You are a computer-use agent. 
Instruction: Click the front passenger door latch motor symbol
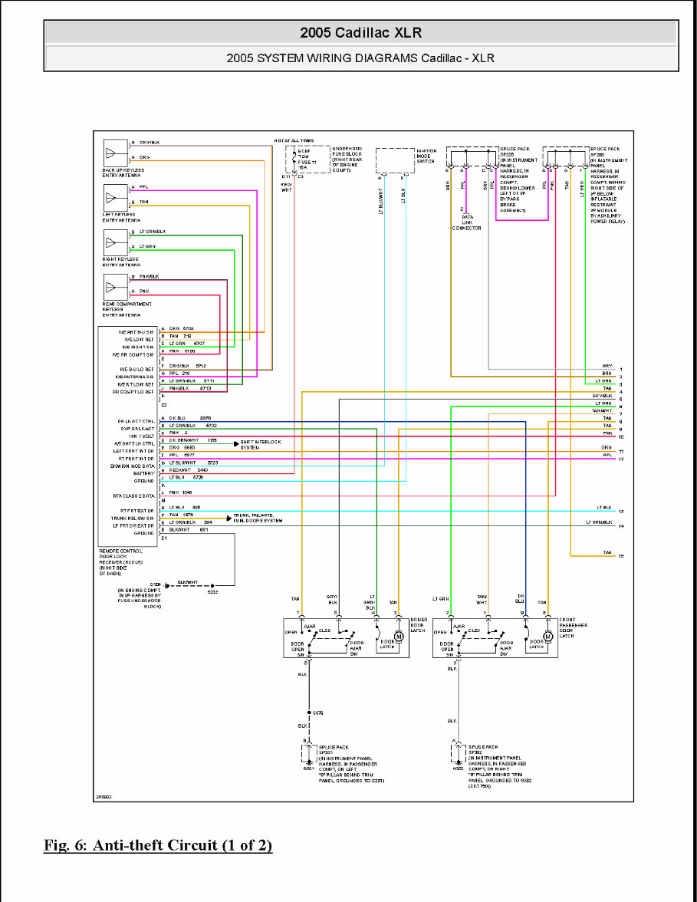tap(548, 637)
